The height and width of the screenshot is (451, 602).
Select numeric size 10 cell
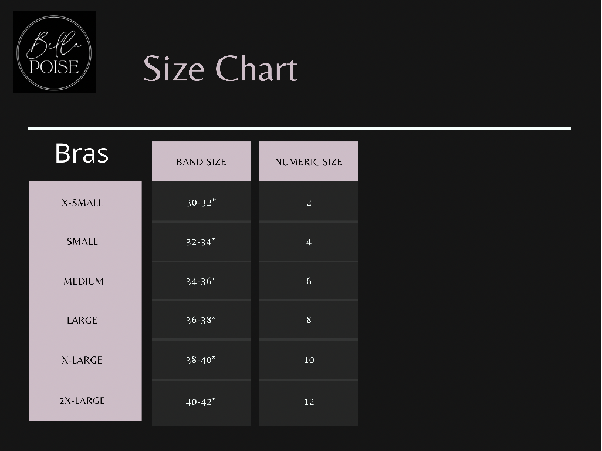(309, 360)
